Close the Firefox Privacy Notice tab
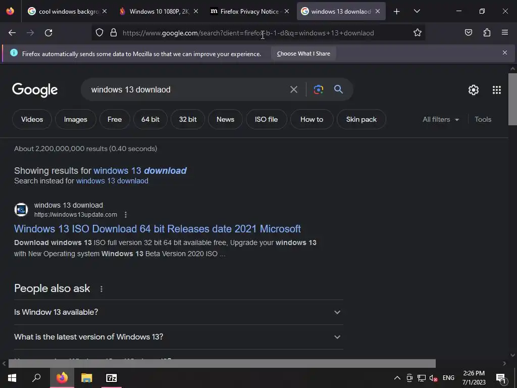Image resolution: width=517 pixels, height=388 pixels. (x=287, y=12)
